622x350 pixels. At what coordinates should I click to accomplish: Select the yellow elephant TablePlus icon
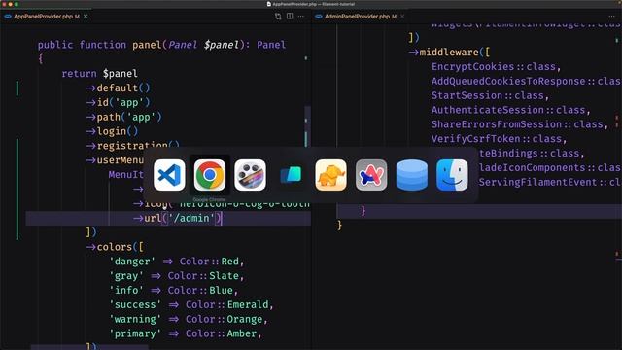click(x=330, y=175)
